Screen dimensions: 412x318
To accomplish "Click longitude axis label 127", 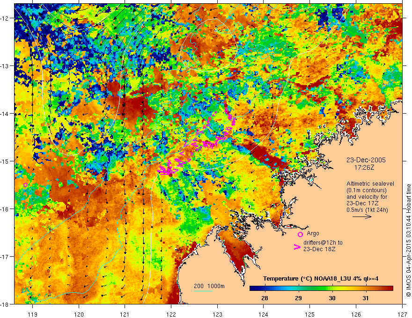I will (402, 314).
